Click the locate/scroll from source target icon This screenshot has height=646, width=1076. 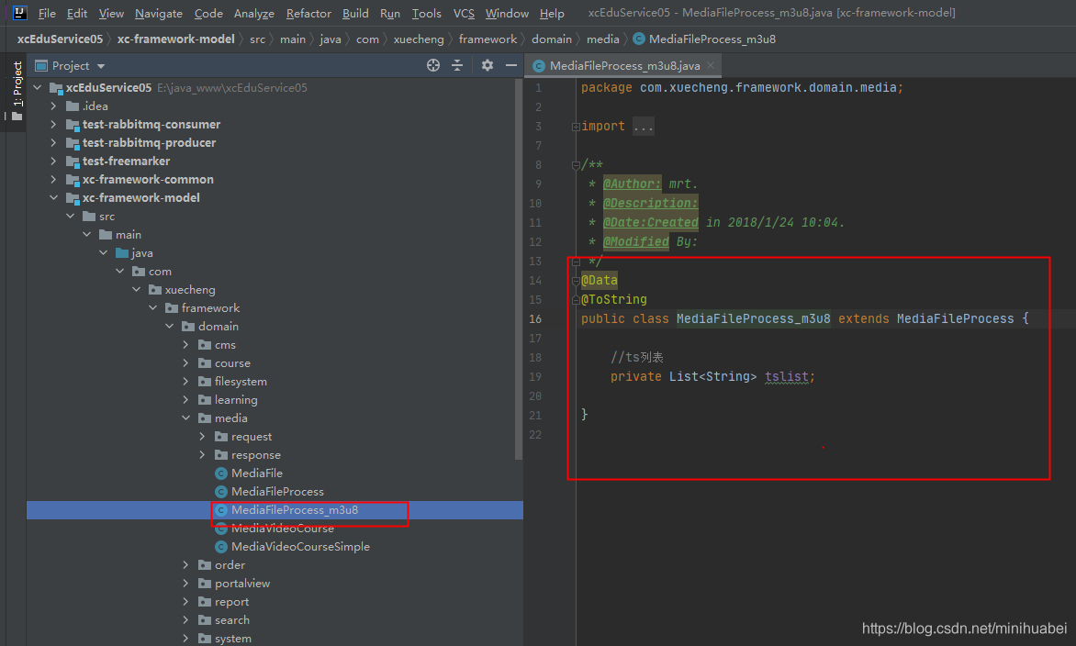pos(433,65)
